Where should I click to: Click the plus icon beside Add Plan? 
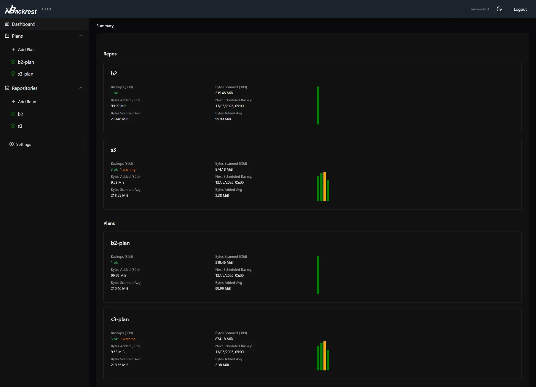click(x=13, y=49)
